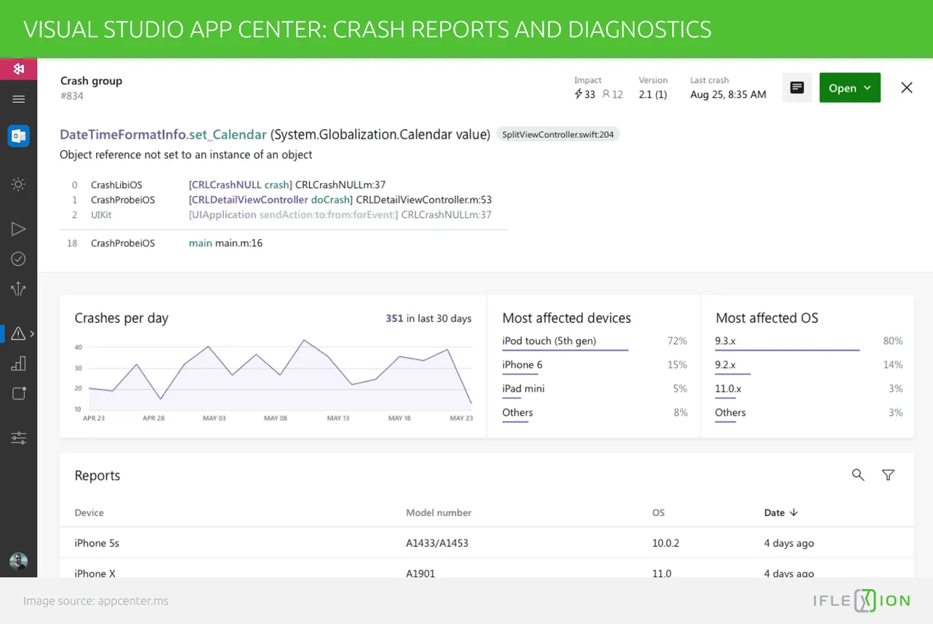Click the 9.3.x 80% progress bar
This screenshot has height=624, width=933.
coord(787,350)
